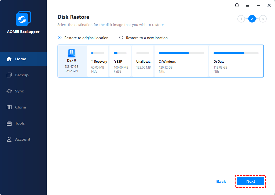Viewport: 275px width, 195px height.
Task: Select Restore to original location radio button
Action: [x=60, y=38]
